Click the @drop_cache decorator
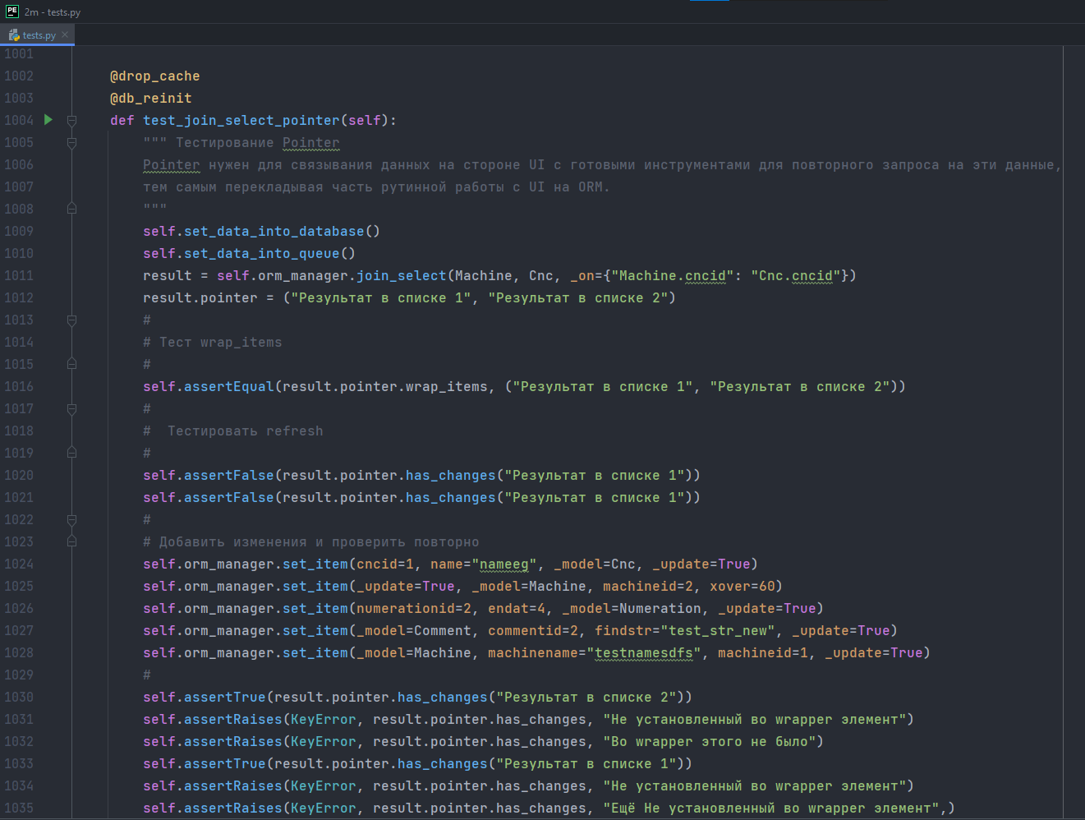The image size is (1085, 820). (155, 76)
